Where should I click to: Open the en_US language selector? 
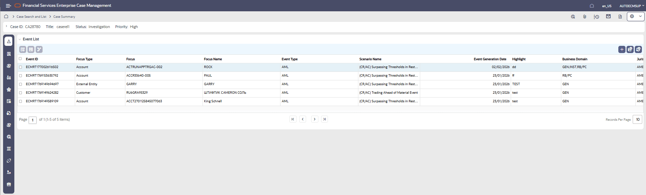tap(607, 6)
